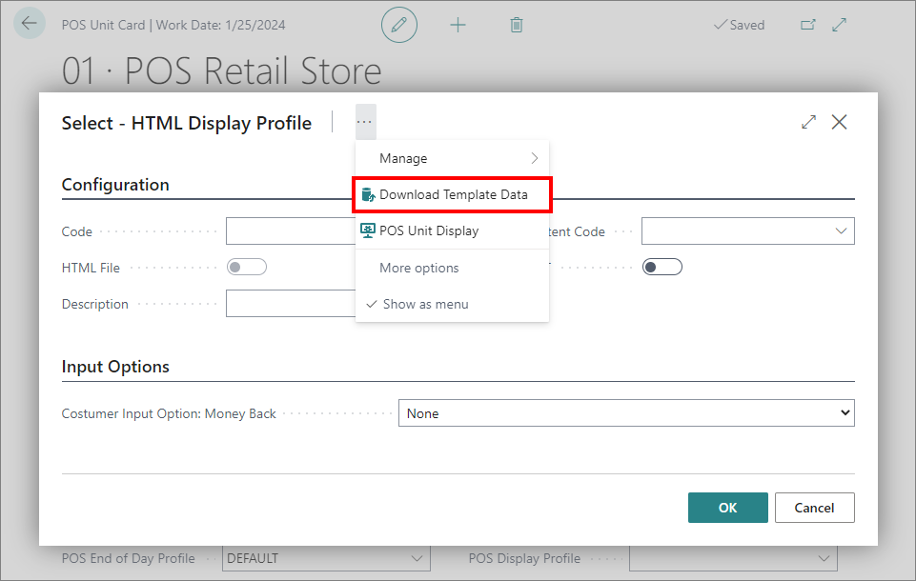The height and width of the screenshot is (581, 916).
Task: Select POS Unit Display menu entry
Action: click(452, 230)
